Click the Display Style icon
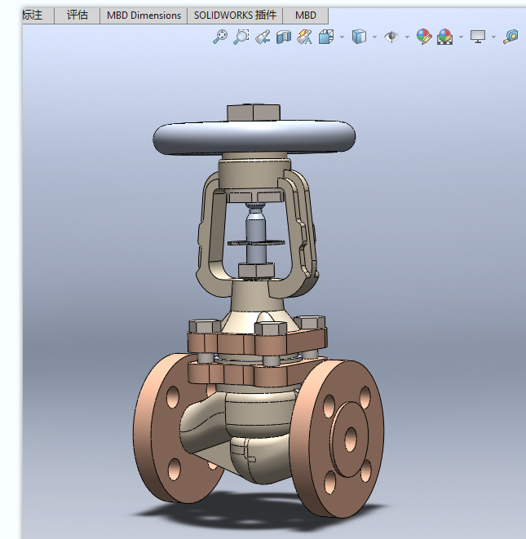This screenshot has width=526, height=539. point(358,37)
